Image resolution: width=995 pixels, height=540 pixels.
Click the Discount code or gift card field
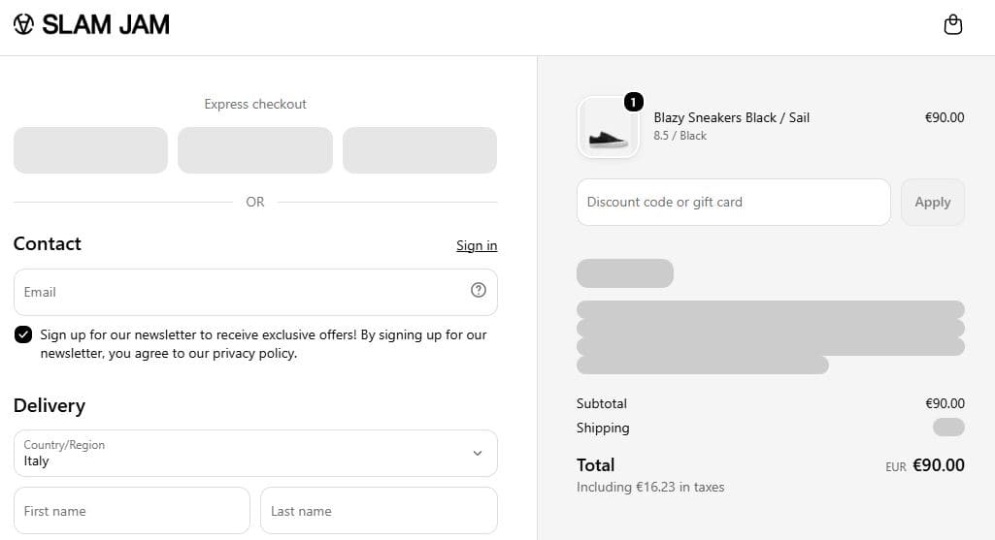734,203
